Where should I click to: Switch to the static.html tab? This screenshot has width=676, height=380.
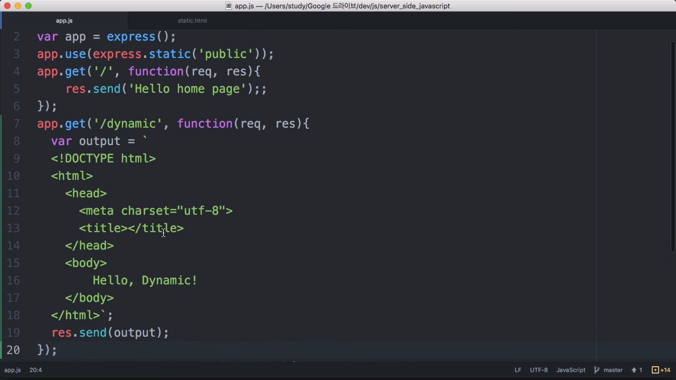[x=192, y=20]
